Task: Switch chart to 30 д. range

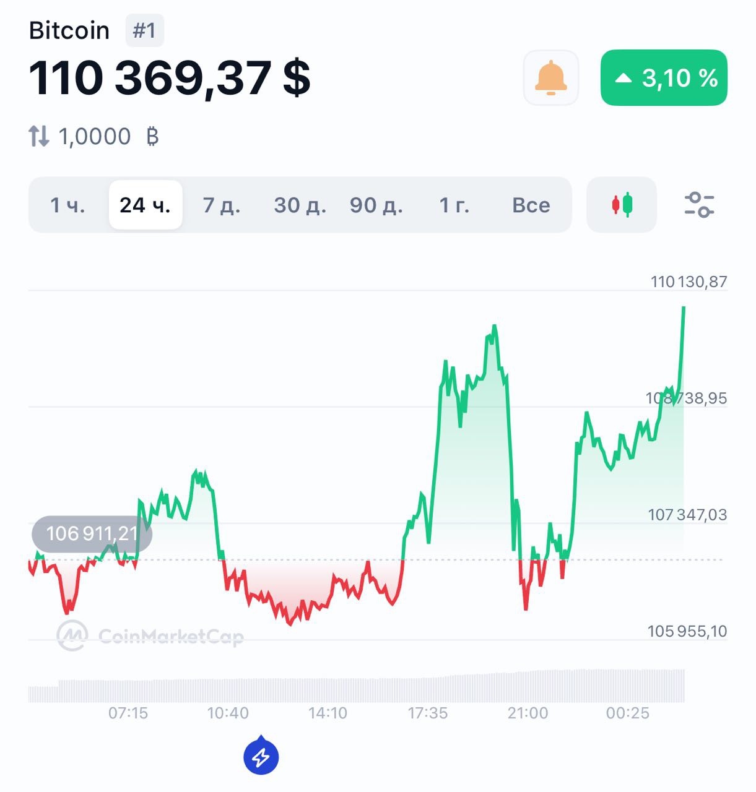Action: point(300,205)
